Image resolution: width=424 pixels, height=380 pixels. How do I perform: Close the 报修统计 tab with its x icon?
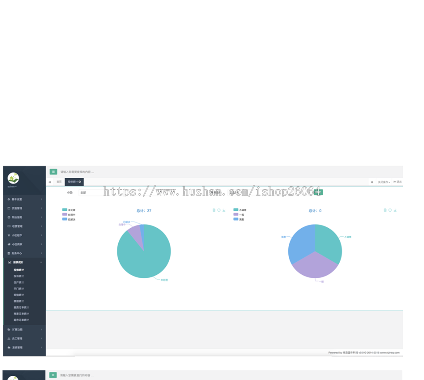(80, 182)
